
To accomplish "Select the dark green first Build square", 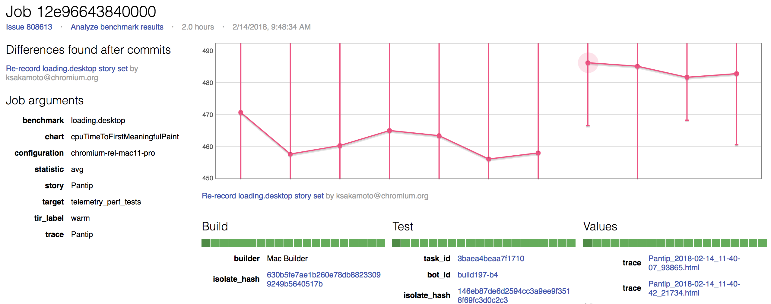I will pos(206,243).
